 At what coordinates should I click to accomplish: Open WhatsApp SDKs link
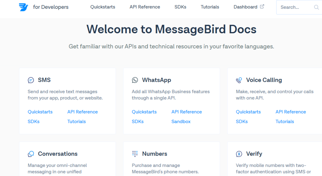tap(138, 121)
